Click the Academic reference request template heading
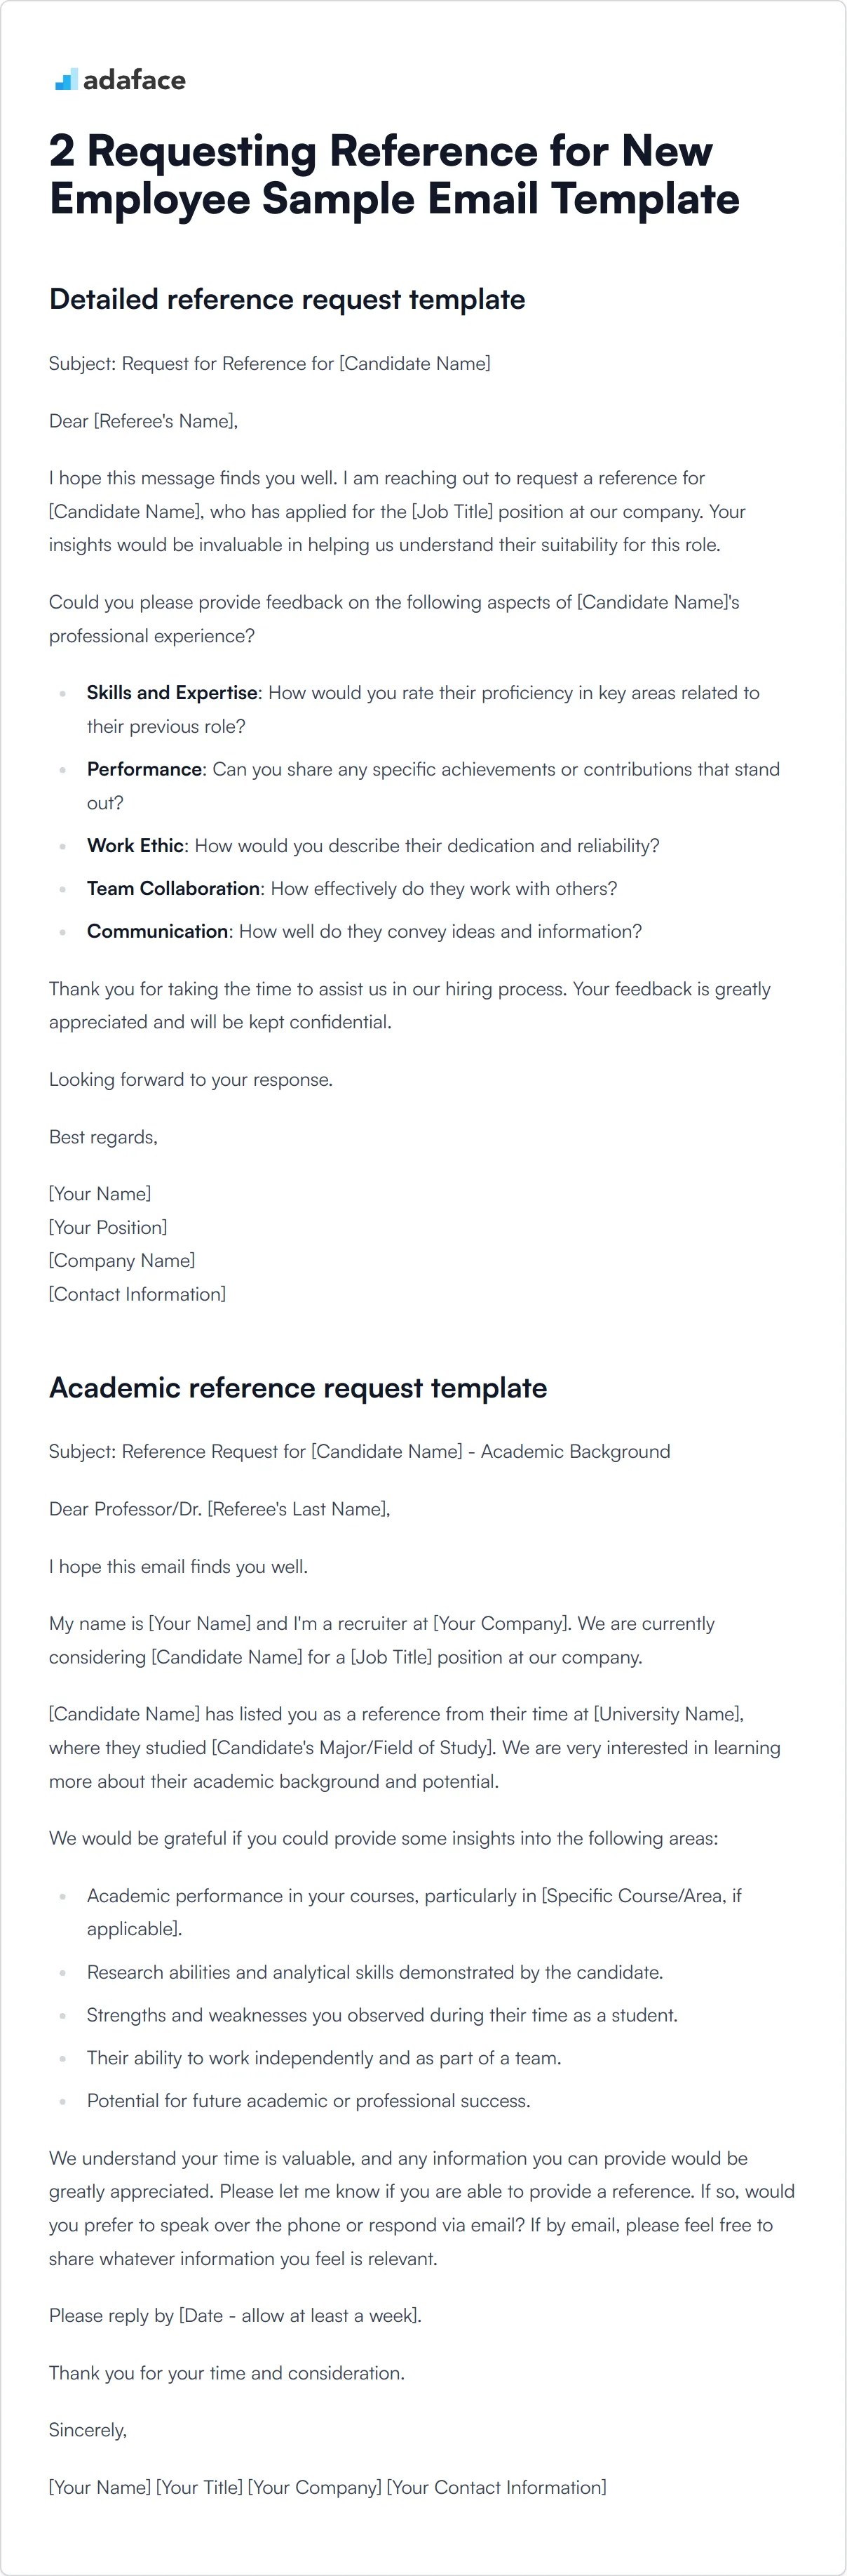847x2576 pixels. [298, 1388]
